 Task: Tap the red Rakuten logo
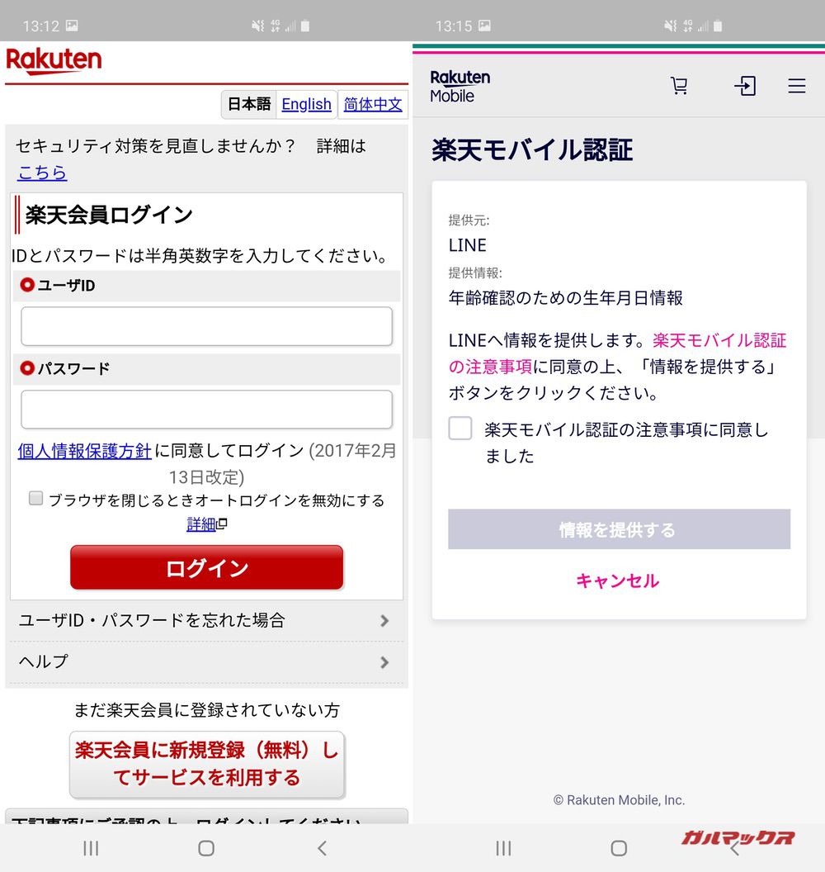pyautogui.click(x=54, y=61)
